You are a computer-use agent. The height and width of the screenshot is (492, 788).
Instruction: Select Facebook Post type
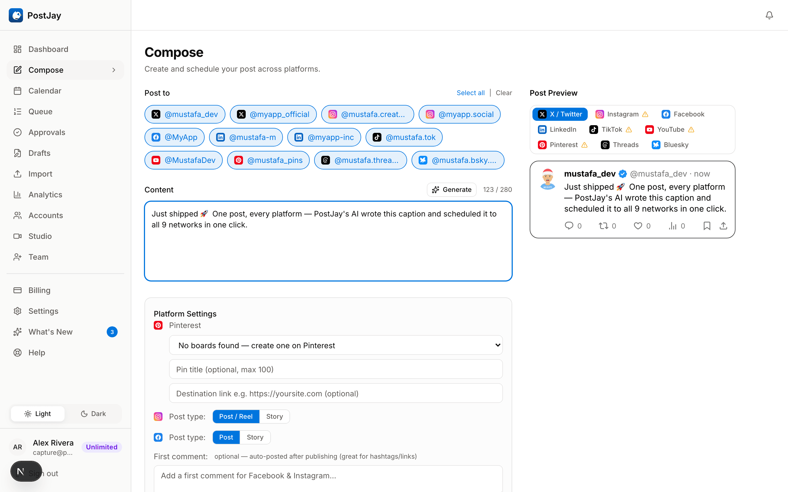226,437
